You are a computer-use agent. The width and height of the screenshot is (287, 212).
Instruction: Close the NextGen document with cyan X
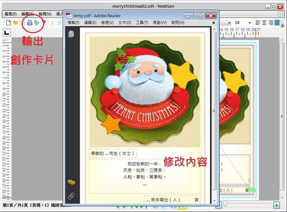[280, 14]
